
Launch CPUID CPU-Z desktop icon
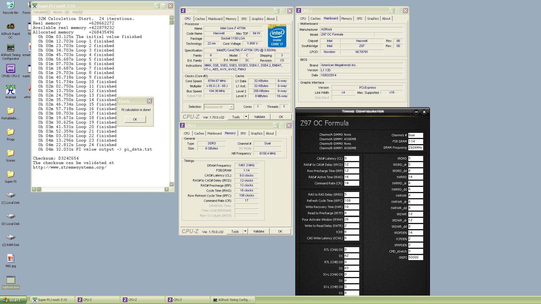click(10, 71)
